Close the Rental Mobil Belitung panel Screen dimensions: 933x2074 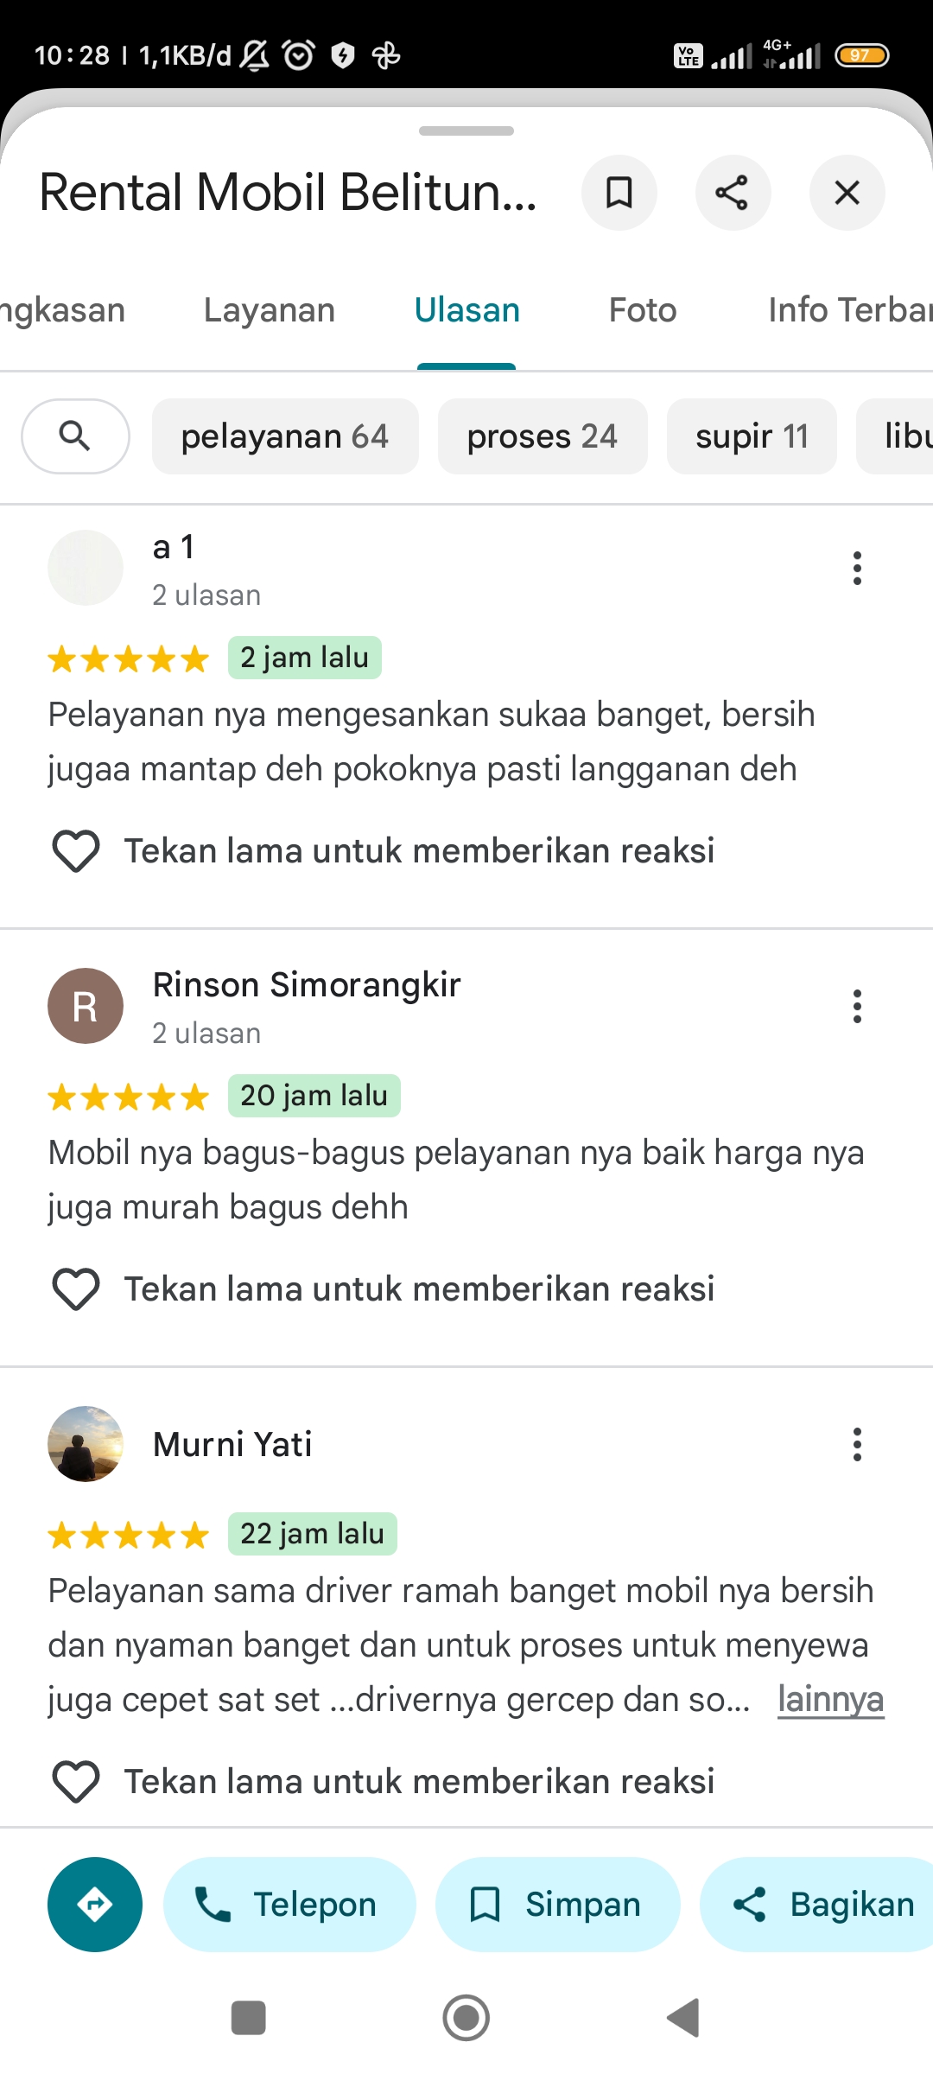click(x=847, y=193)
